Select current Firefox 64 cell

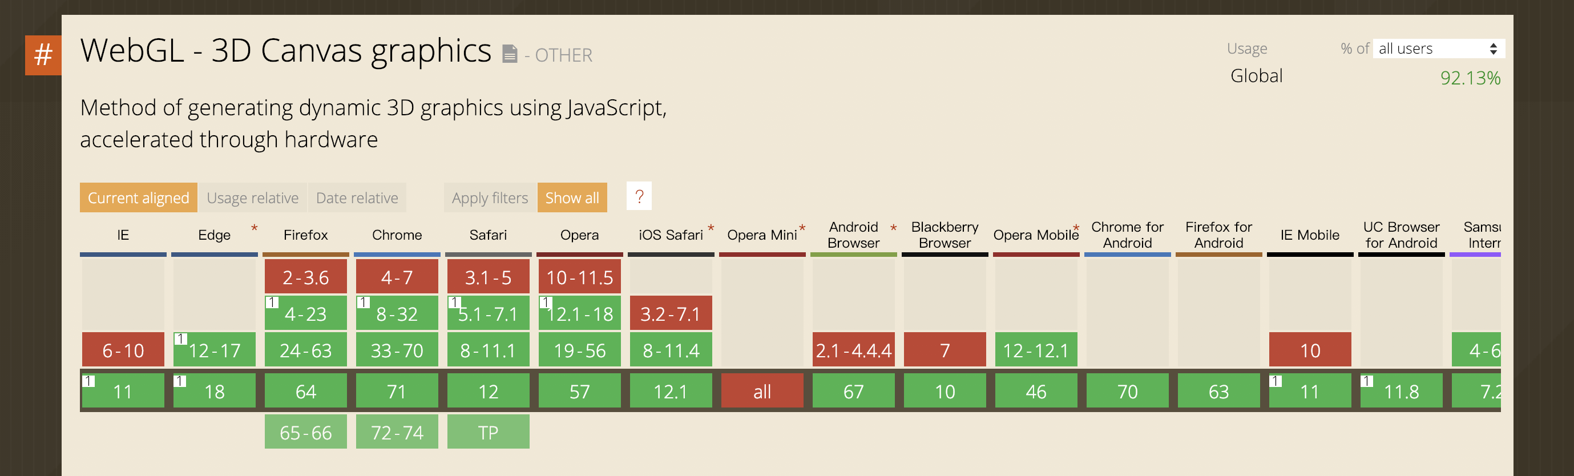coord(305,390)
